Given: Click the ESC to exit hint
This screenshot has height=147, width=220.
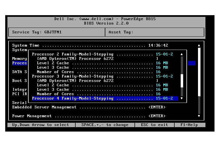Looking at the screenshot, I should pyautogui.click(x=154, y=125).
